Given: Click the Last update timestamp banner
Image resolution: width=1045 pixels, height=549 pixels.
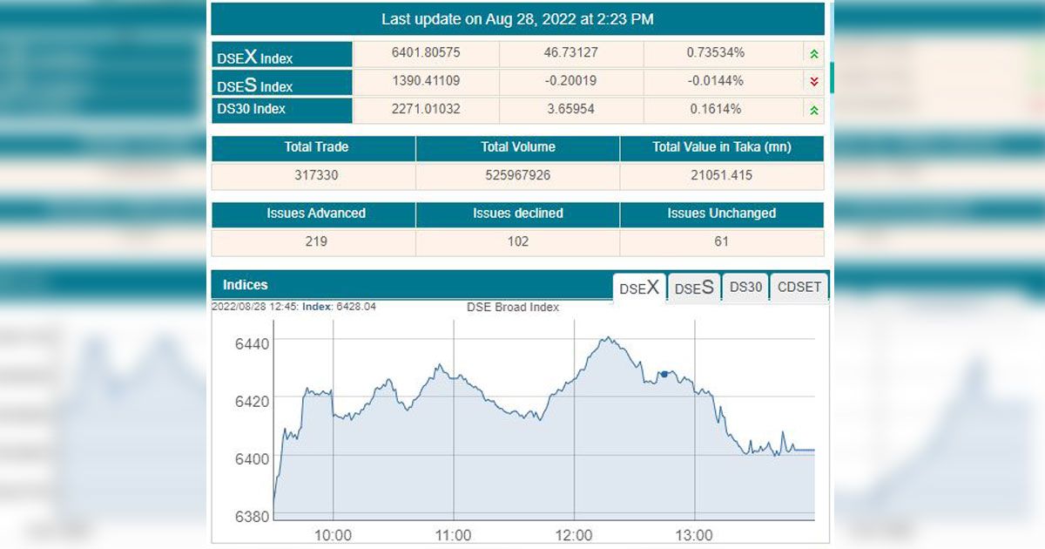Looking at the screenshot, I should (518, 18).
